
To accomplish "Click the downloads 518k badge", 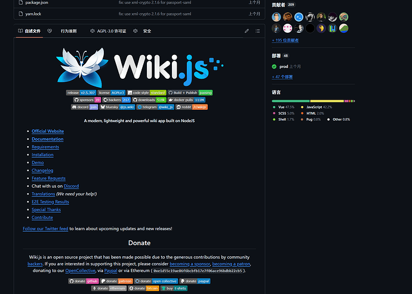I will pos(149,100).
